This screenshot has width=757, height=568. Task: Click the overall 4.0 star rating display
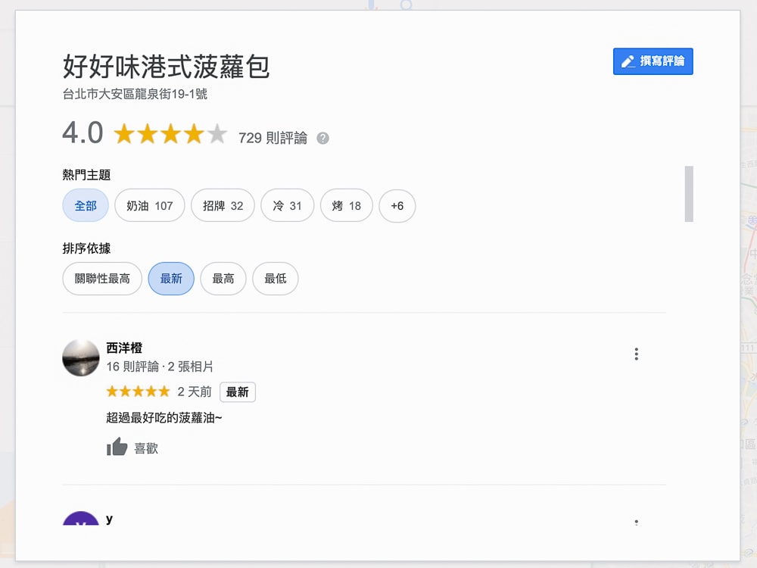[x=170, y=135]
